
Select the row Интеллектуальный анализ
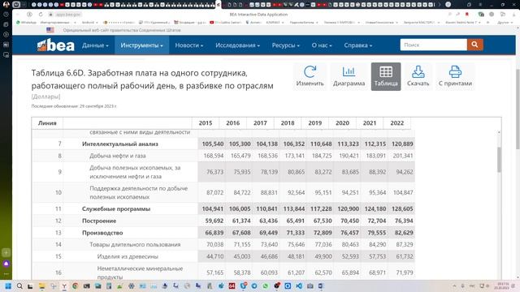[x=223, y=144]
